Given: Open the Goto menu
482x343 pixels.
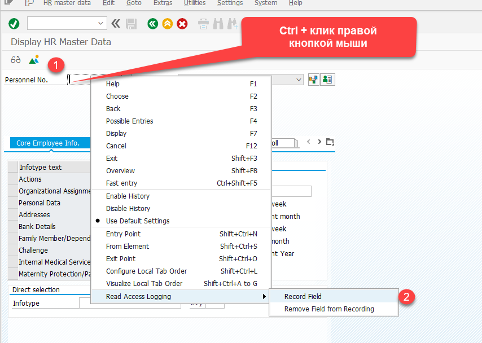Looking at the screenshot, I should click(x=134, y=3).
